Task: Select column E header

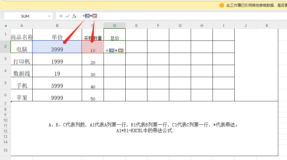Action: (136, 26)
